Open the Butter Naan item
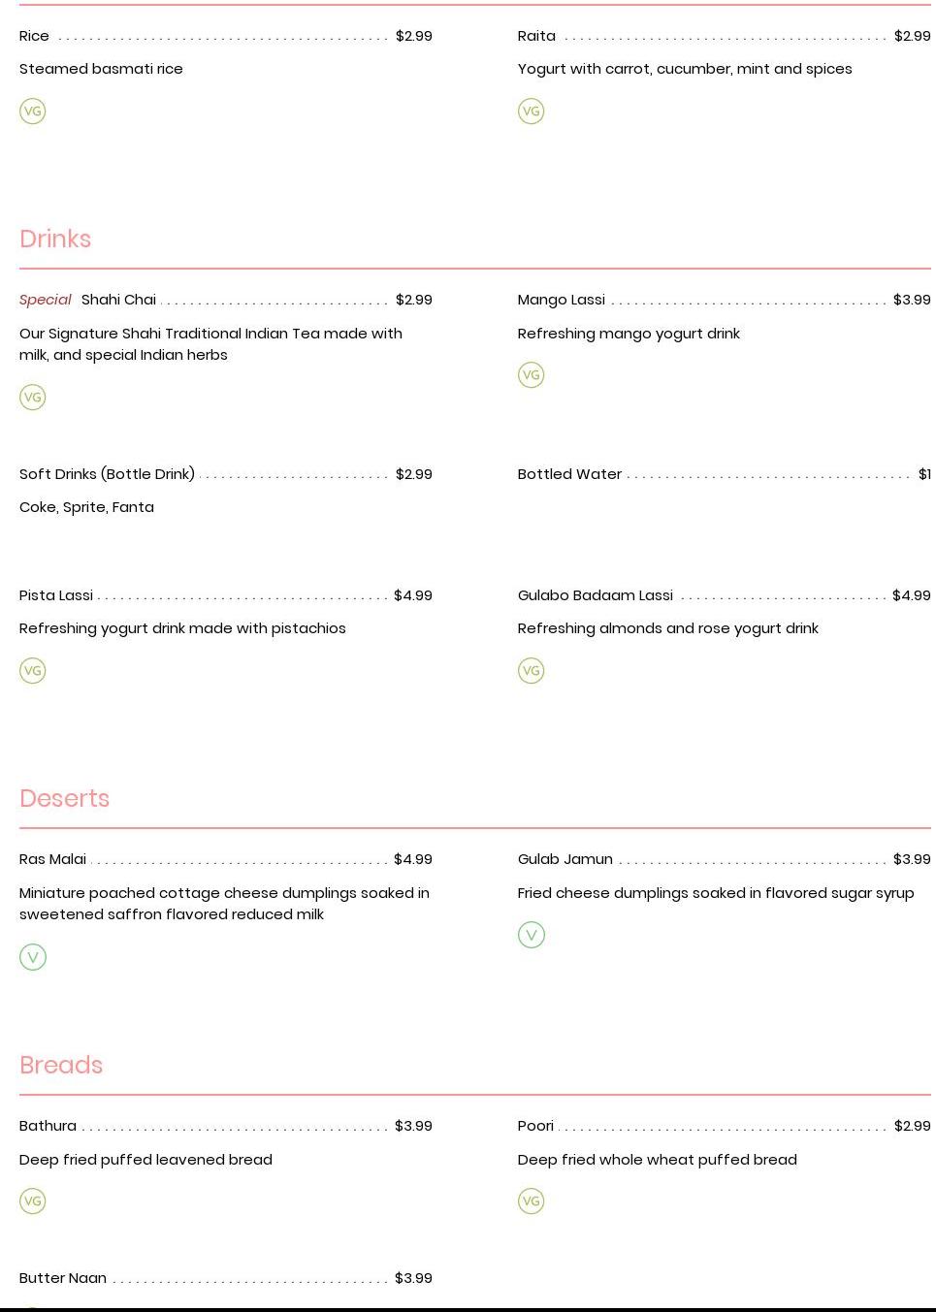Screen dimensions: 936x1312 63,1278
